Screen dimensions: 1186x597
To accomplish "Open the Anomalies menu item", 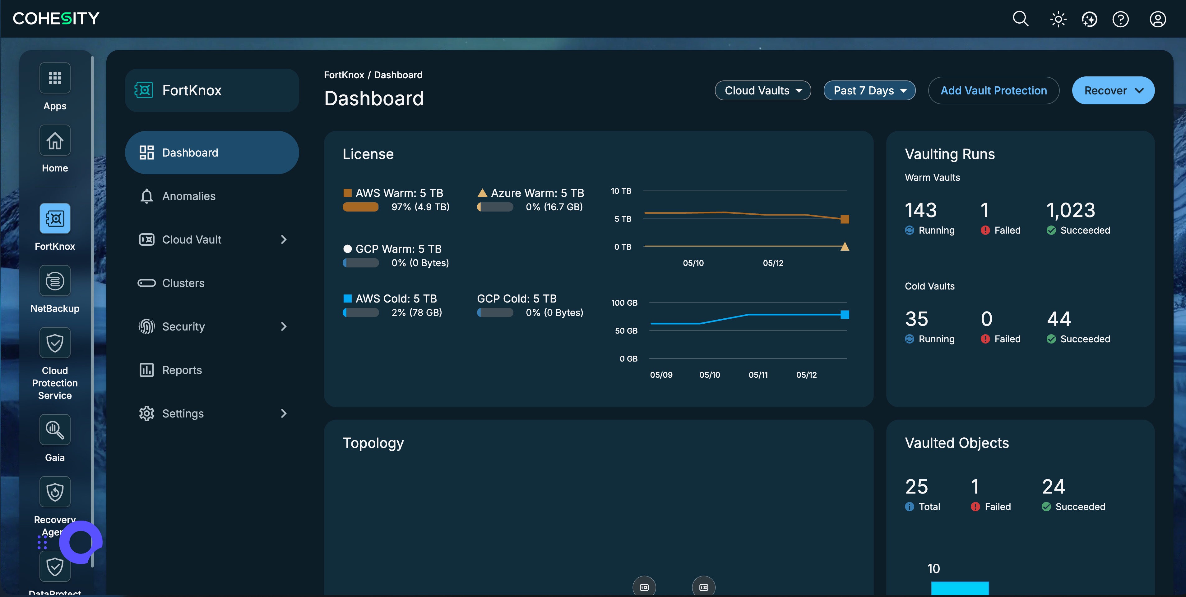I will point(212,196).
